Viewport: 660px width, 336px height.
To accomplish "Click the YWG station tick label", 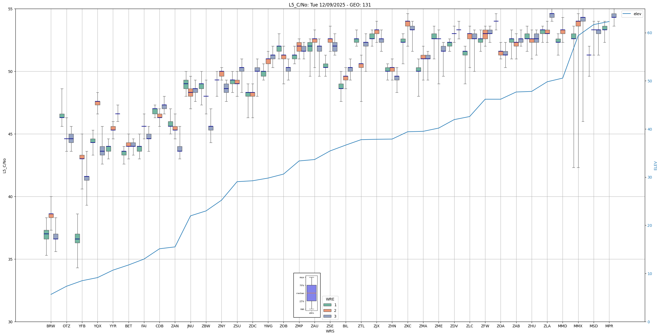I will (x=268, y=326).
